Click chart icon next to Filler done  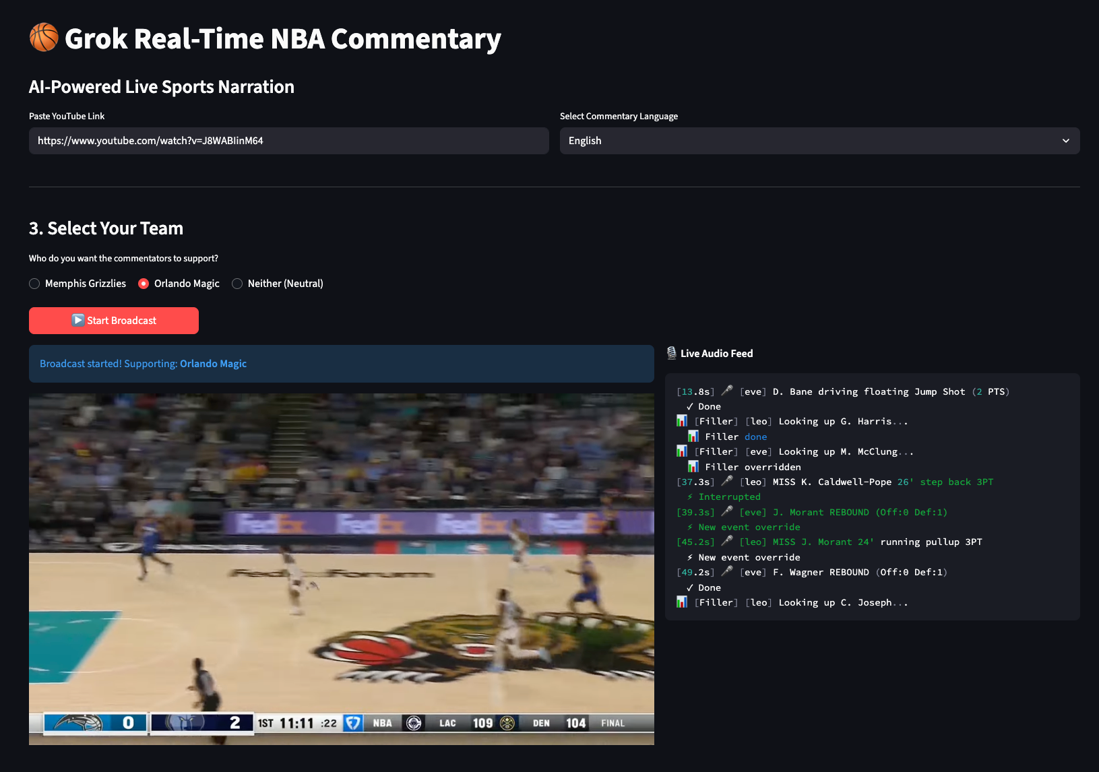coord(693,437)
